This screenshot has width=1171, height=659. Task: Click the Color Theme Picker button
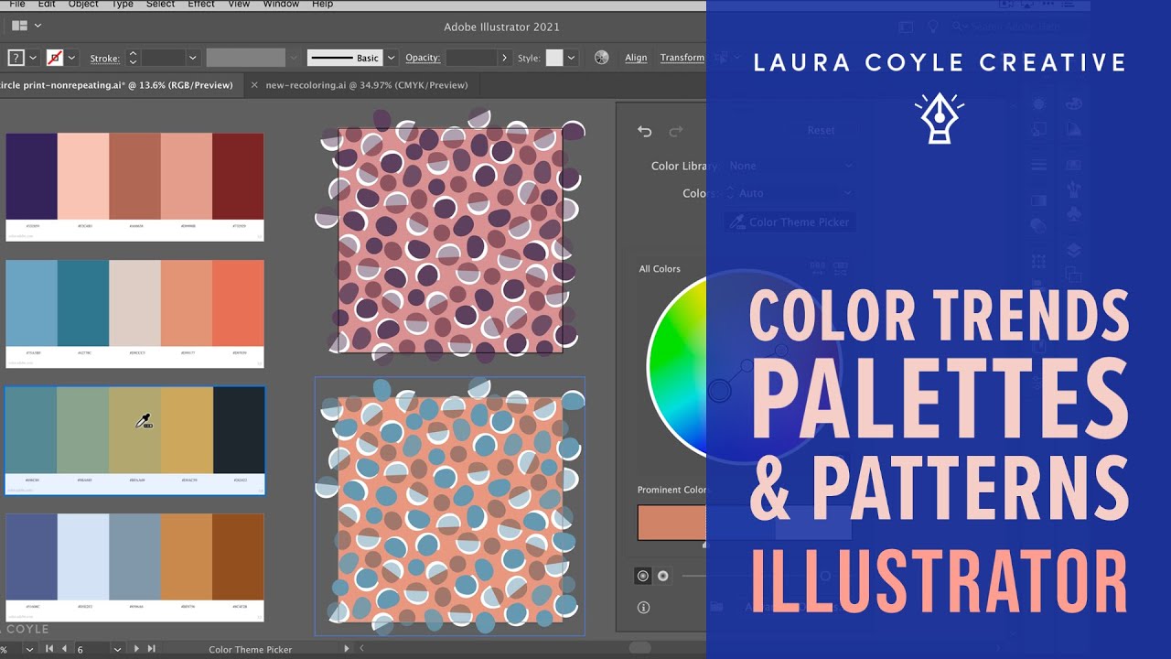tap(790, 221)
